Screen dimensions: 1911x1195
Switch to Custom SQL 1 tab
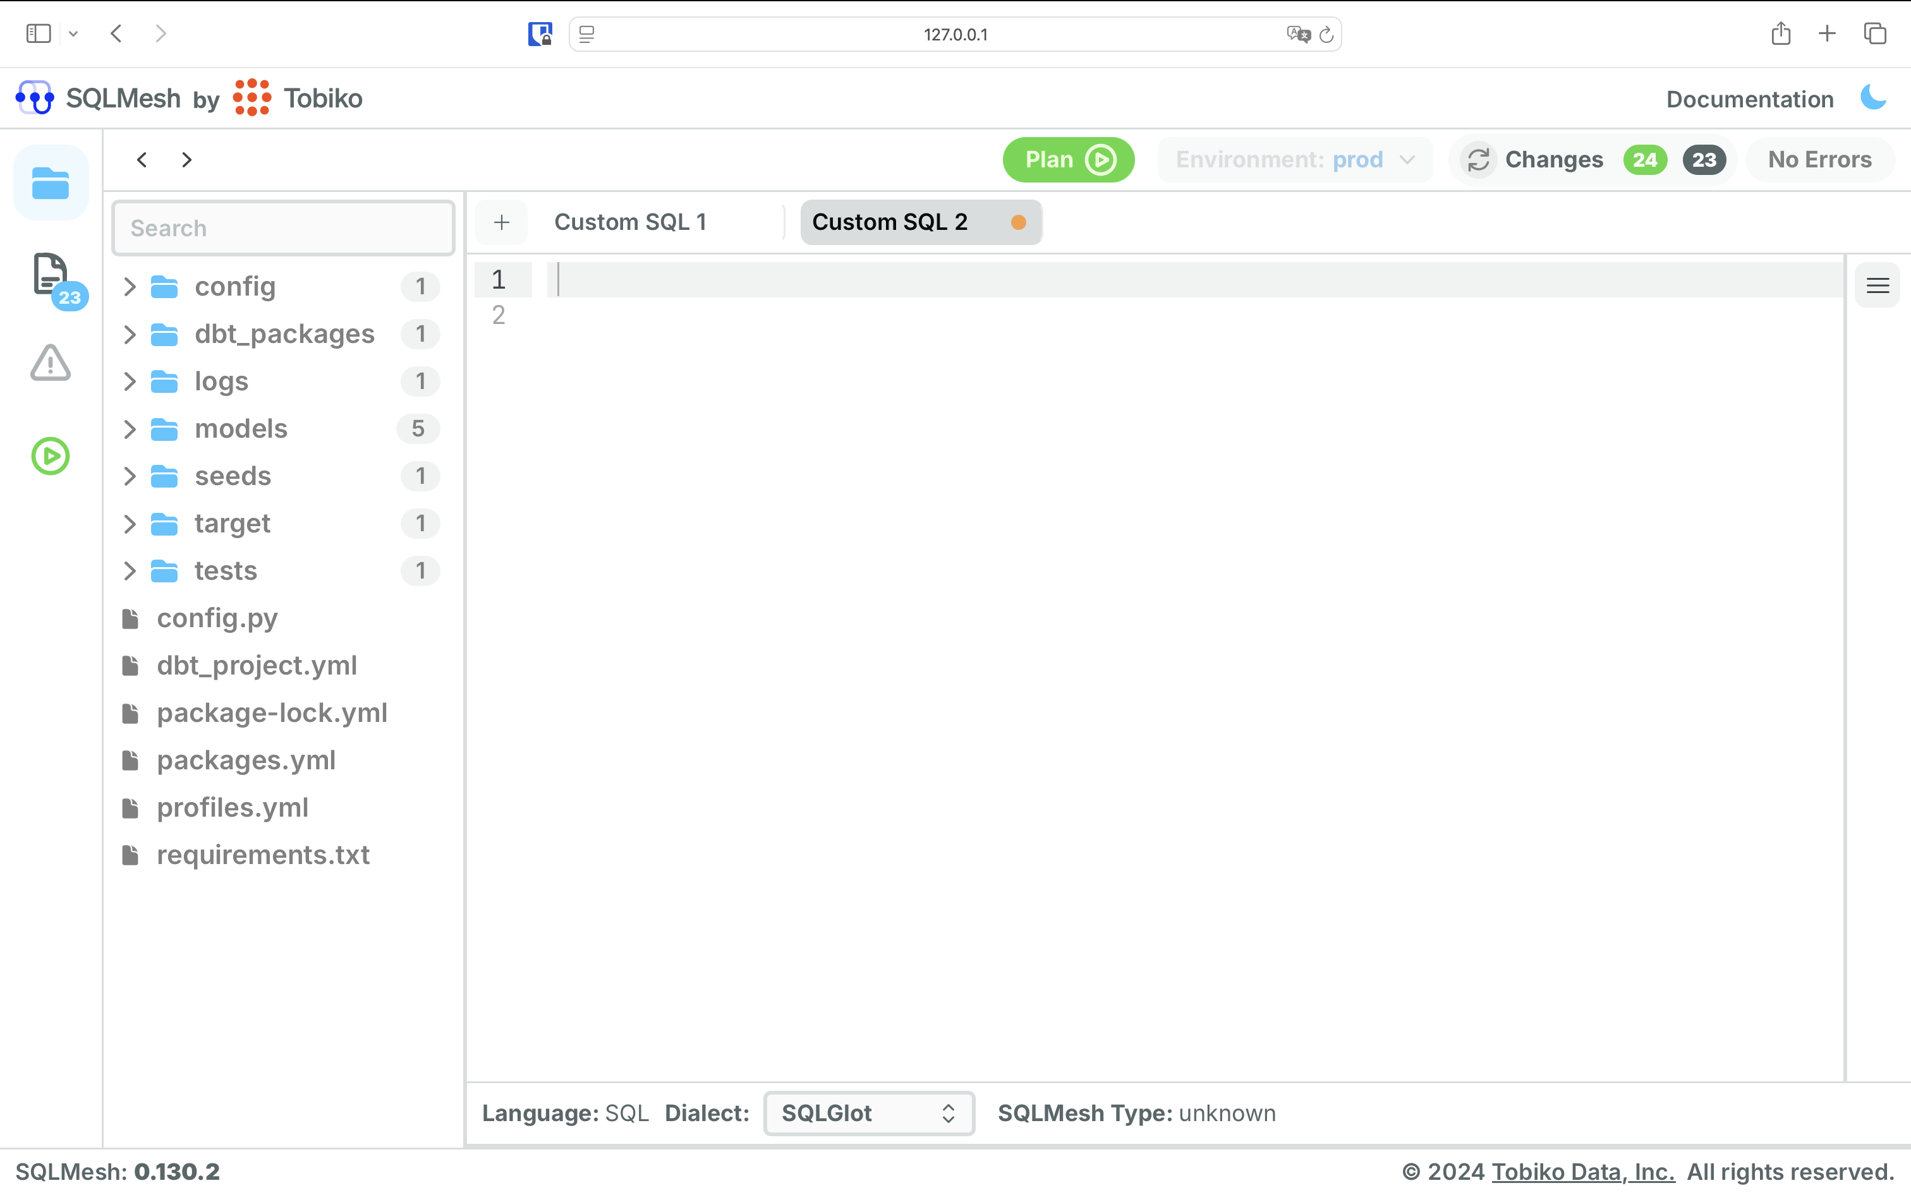point(631,222)
